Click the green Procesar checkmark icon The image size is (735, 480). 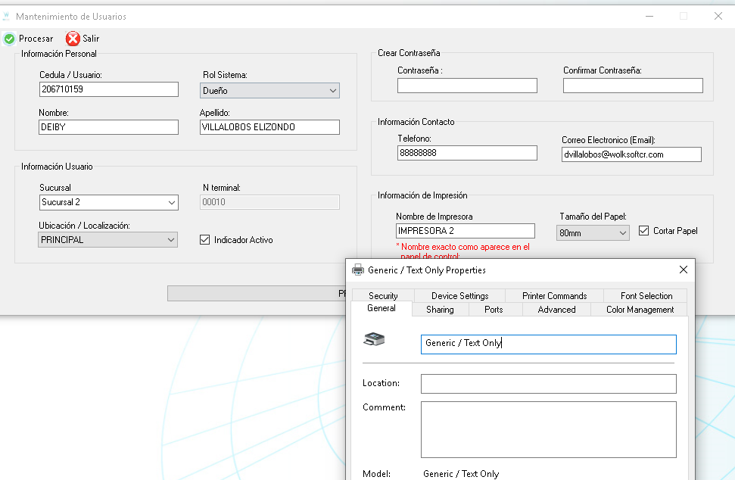coord(9,39)
